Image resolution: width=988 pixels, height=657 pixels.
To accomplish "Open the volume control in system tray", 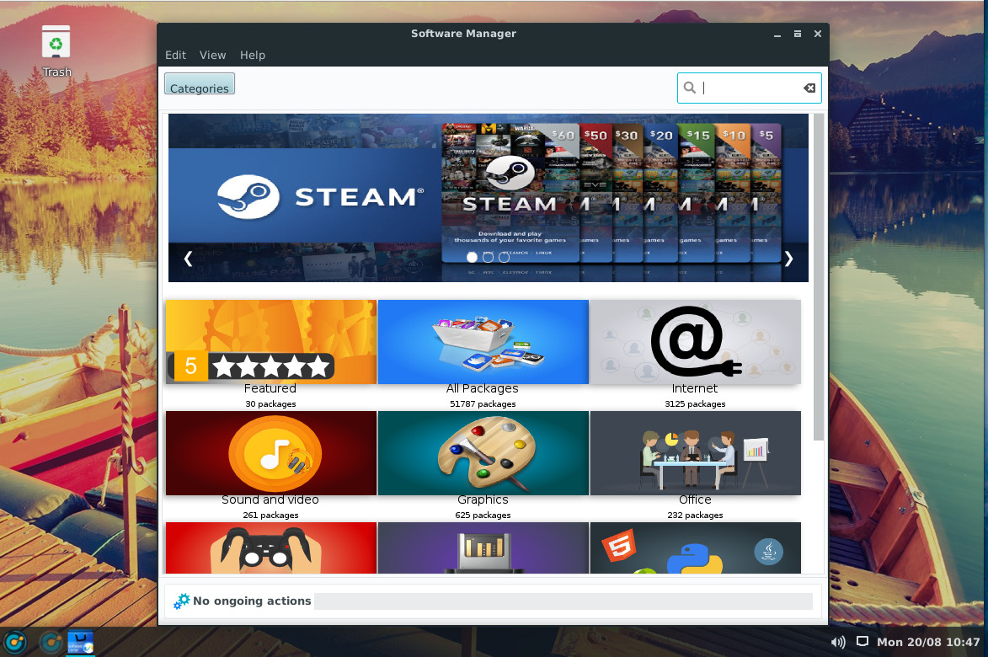I will tap(838, 642).
